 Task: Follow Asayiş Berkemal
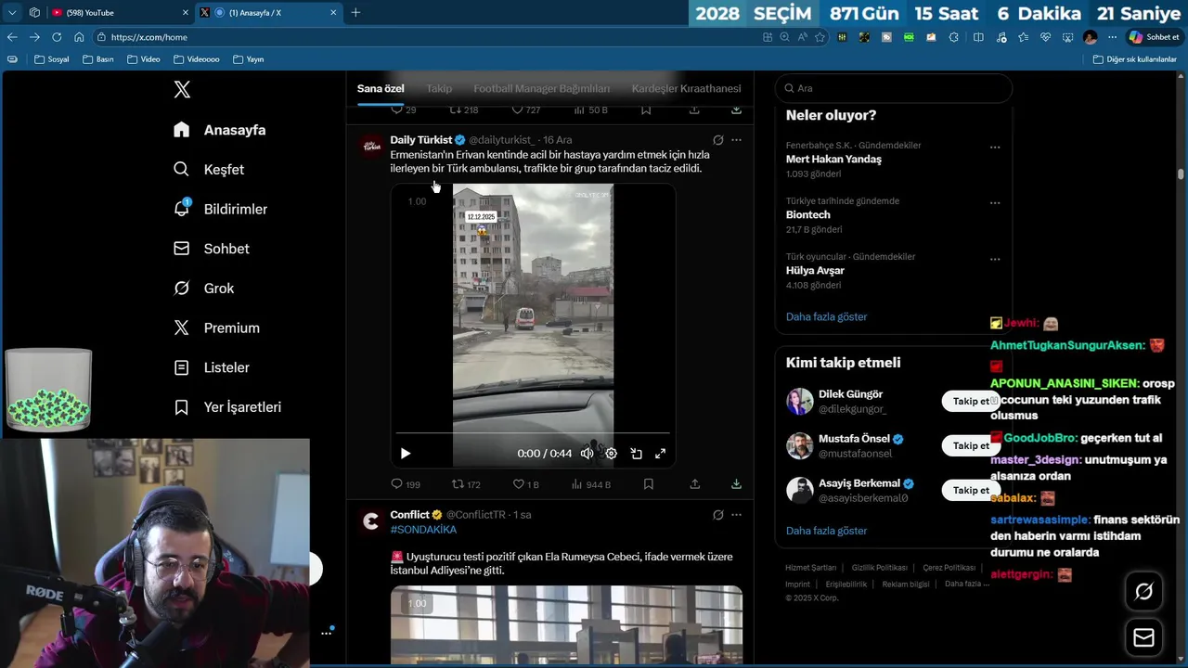click(x=971, y=490)
